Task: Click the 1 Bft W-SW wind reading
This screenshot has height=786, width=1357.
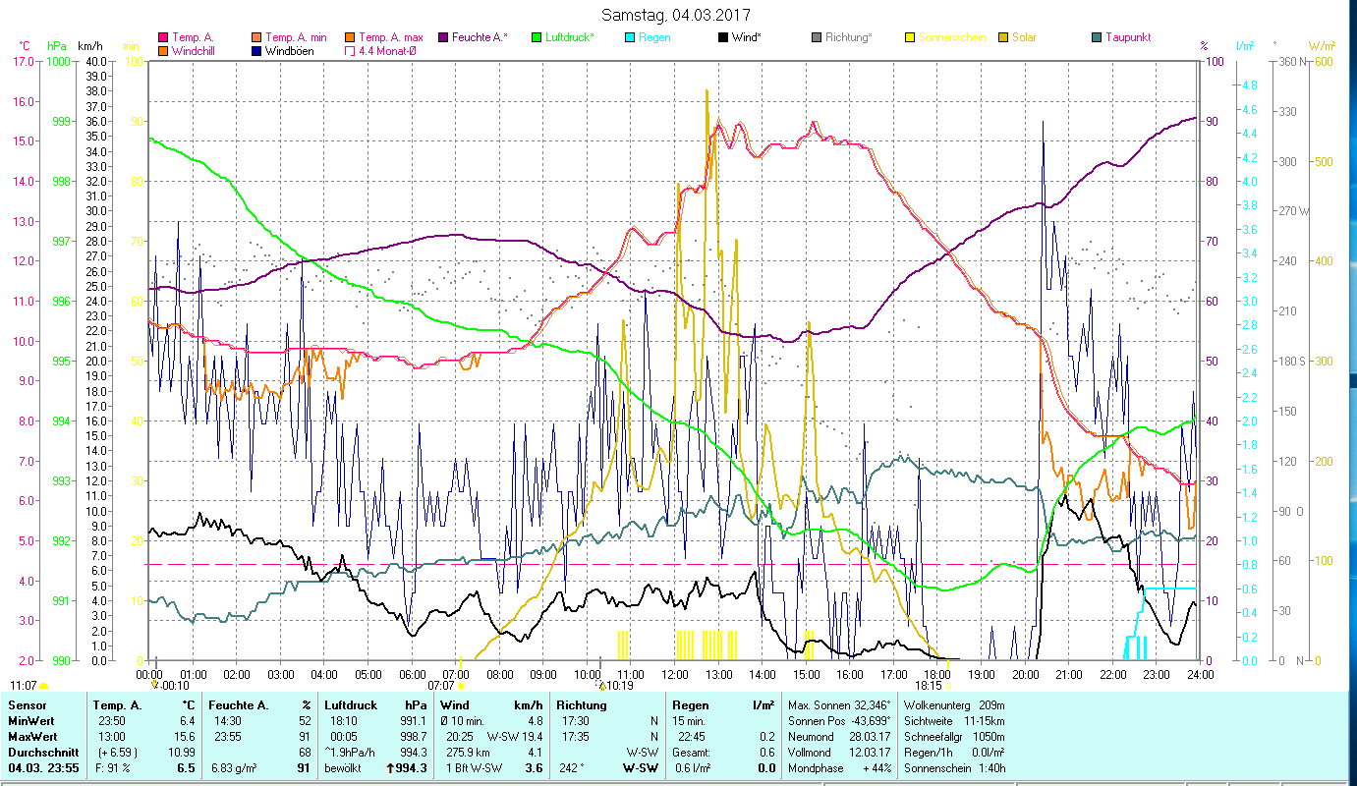Action: click(x=473, y=768)
